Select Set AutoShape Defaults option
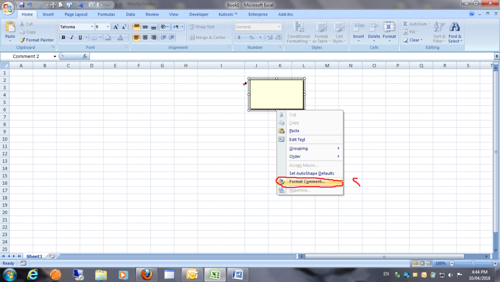Screen dimensions: 500x282 pos(311,173)
